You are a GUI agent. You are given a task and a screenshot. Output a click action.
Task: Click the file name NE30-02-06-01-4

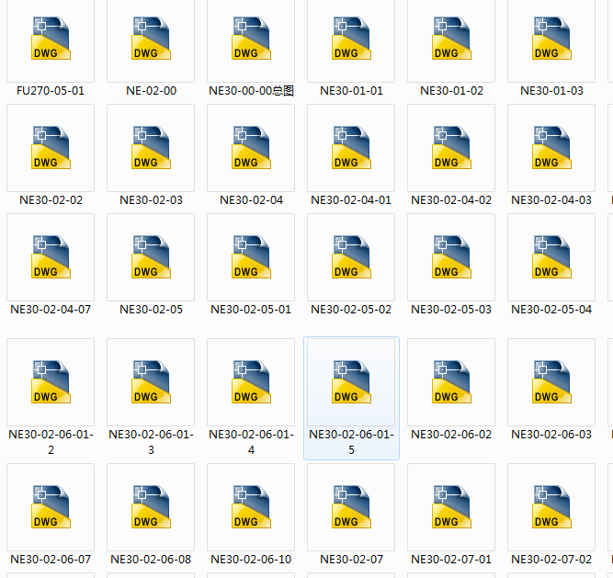251,442
